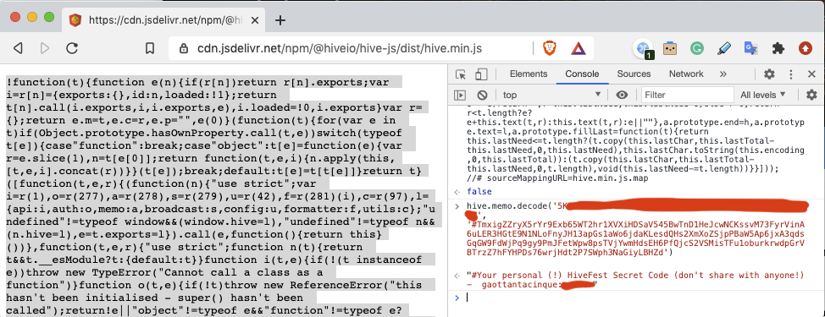
Task: Create a live expression with eye icon
Action: click(622, 95)
